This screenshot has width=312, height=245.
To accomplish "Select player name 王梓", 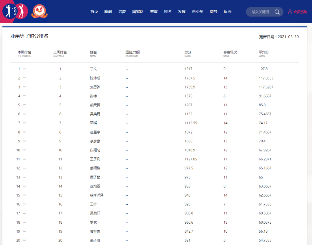I will (x=93, y=204).
